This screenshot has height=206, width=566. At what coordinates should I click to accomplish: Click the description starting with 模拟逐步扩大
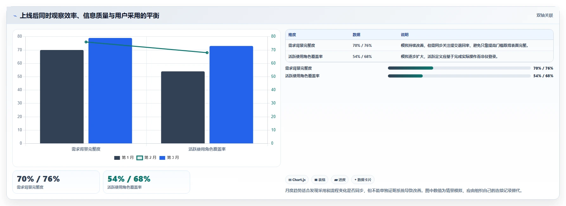450,57
